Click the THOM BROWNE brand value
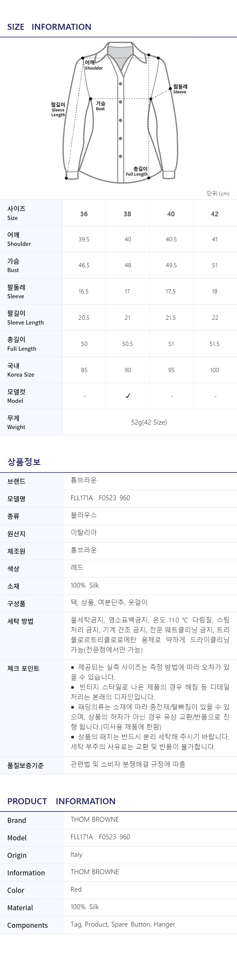This screenshot has width=237, height=954. click(x=95, y=819)
